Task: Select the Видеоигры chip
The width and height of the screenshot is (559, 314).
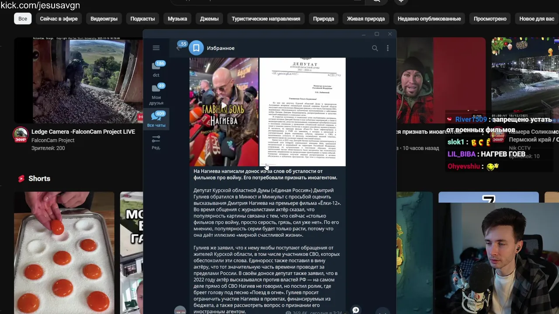Action: (x=104, y=19)
